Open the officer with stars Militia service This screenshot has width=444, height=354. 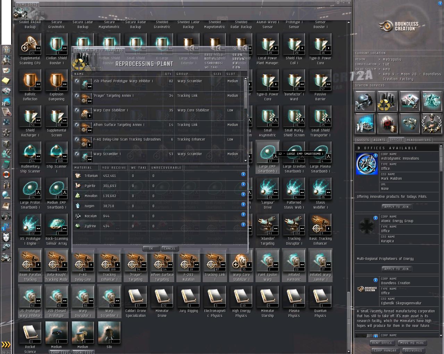click(432, 124)
